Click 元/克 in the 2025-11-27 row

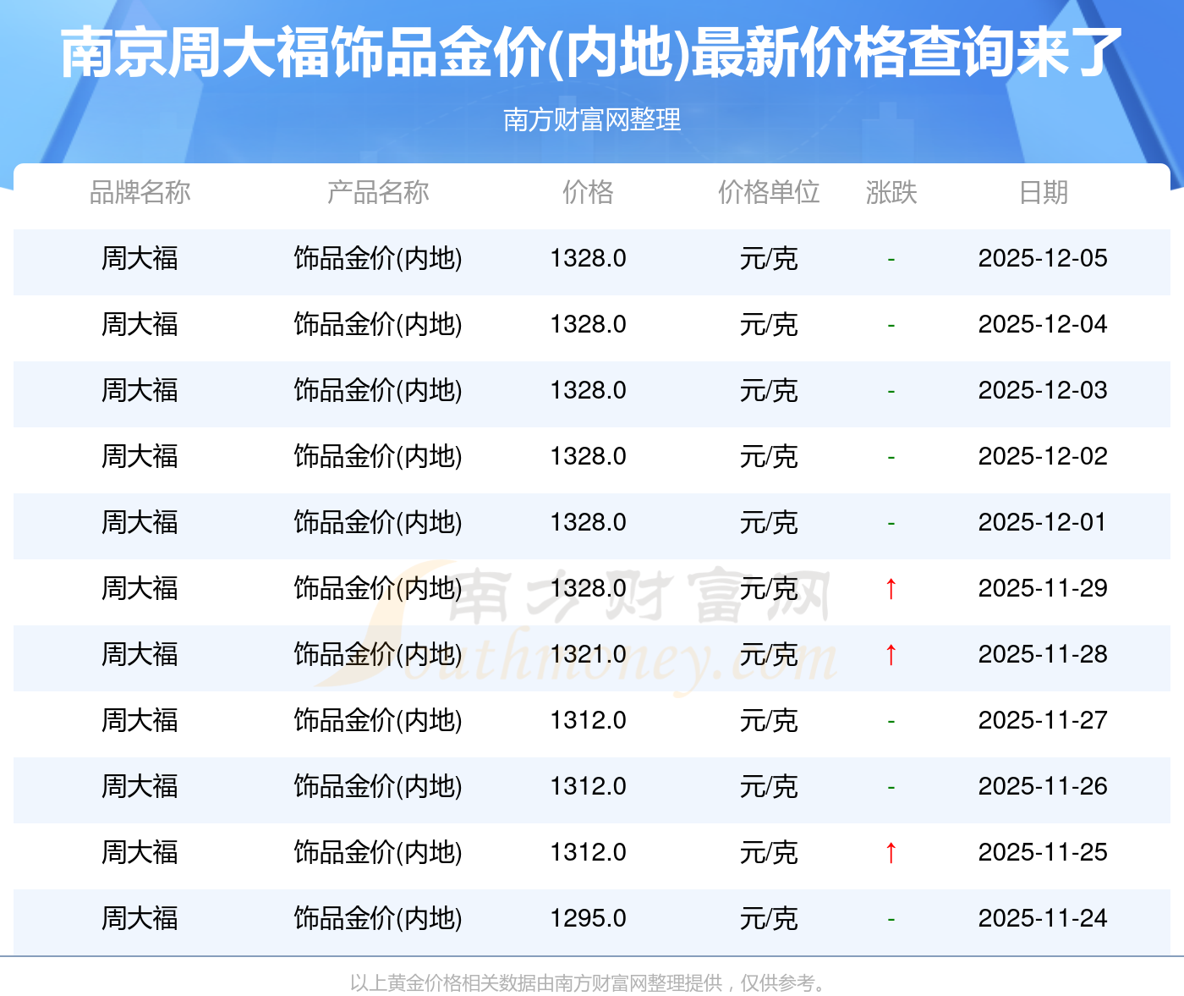click(x=769, y=720)
